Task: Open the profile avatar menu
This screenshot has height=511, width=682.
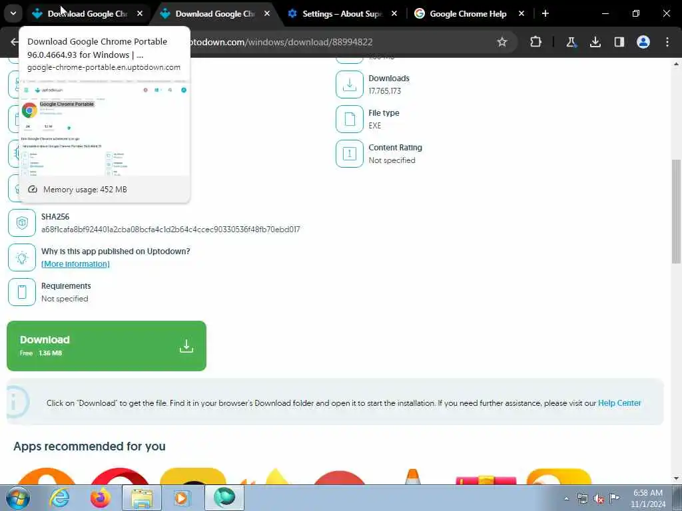Action: click(x=643, y=42)
